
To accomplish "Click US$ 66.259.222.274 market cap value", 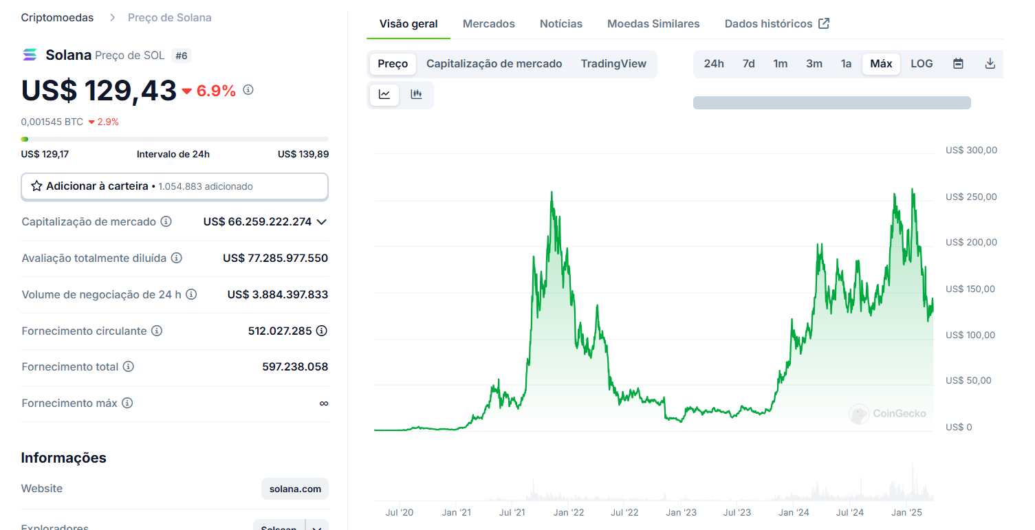I will [257, 222].
